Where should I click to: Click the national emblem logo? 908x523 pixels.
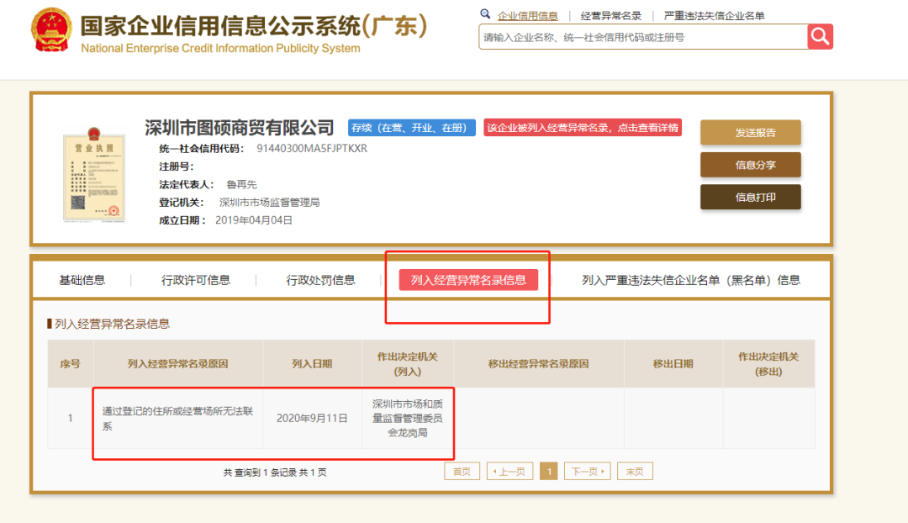pos(51,30)
